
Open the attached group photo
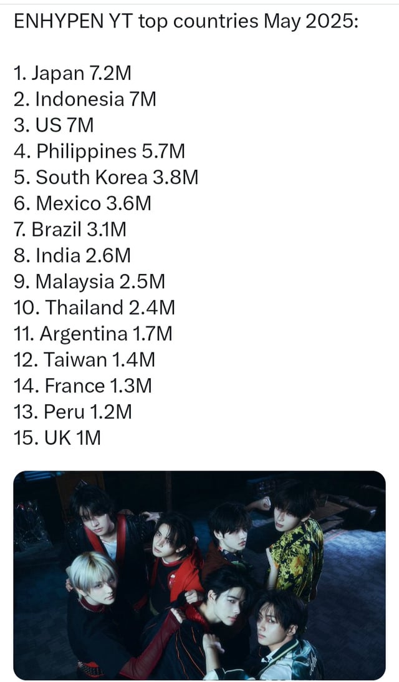pyautogui.click(x=199, y=575)
